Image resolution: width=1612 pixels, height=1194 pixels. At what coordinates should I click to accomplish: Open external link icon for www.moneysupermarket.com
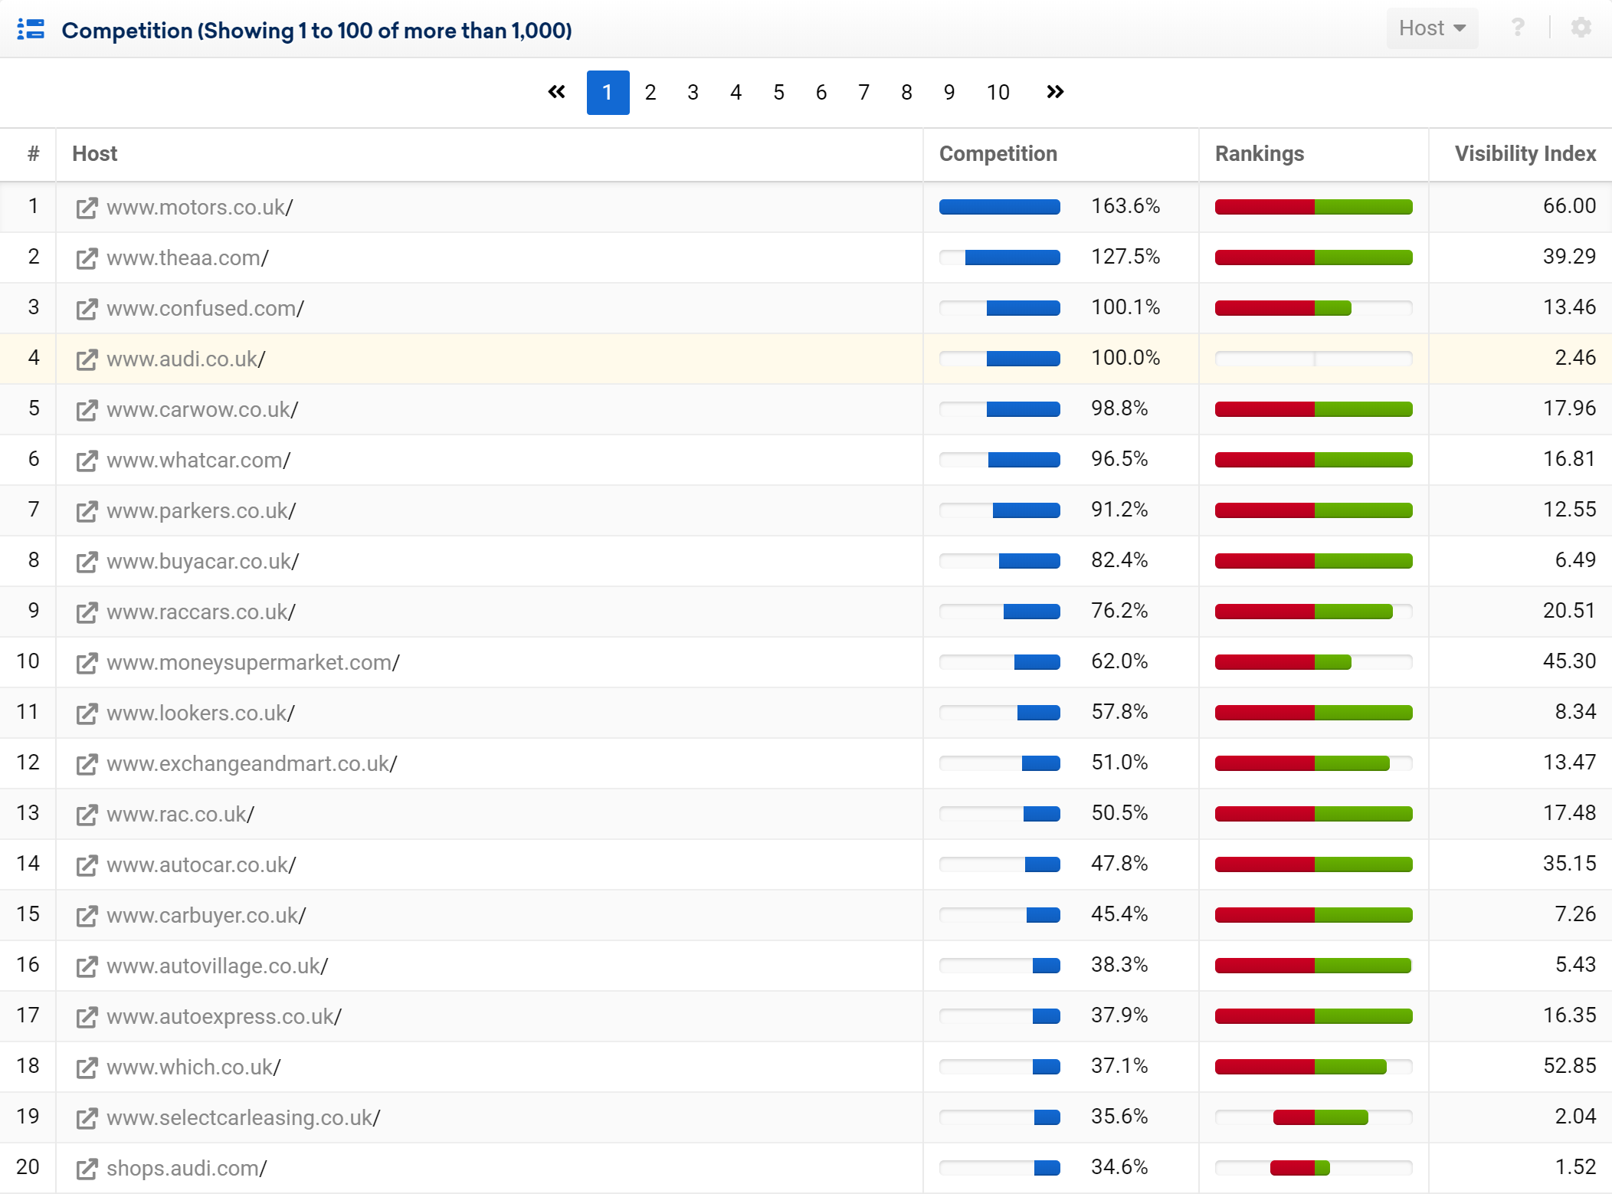coord(87,663)
